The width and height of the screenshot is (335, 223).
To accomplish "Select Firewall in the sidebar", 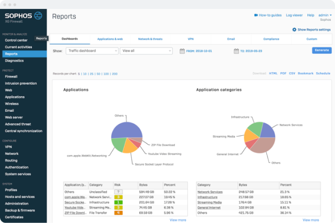I will pos(12,76).
